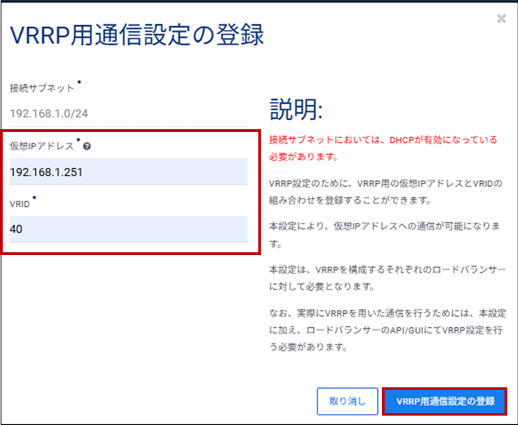The height and width of the screenshot is (425, 518).
Task: Click the 仮想IPアドレス field label
Action: pyautogui.click(x=42, y=147)
